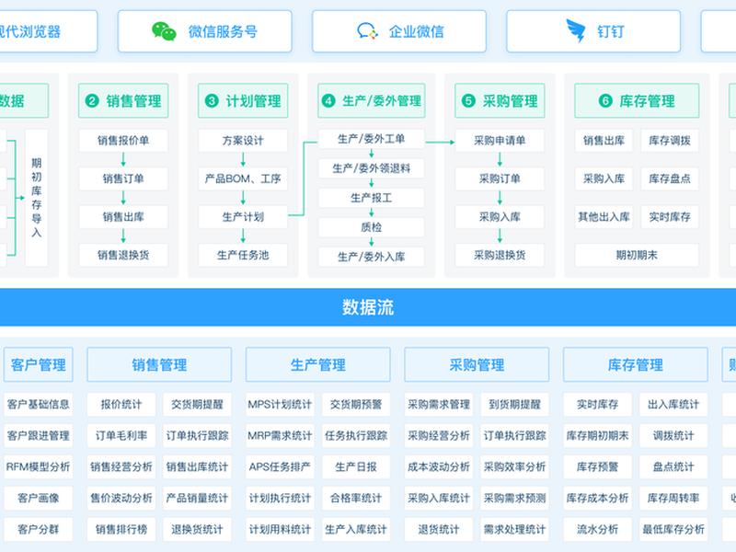736x552 pixels.
Task: Click the 生产/委外工单 step box
Action: click(372, 139)
